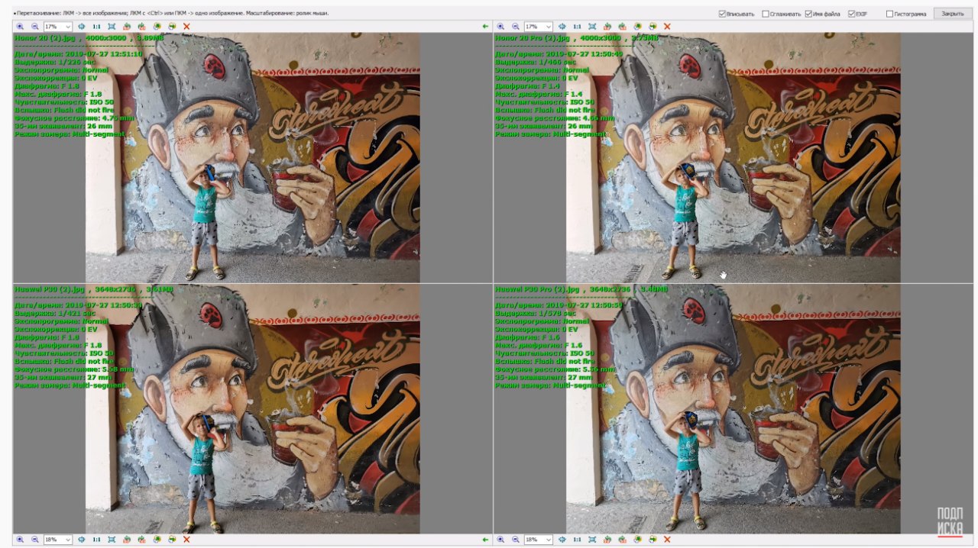This screenshot has width=978, height=548.
Task: Click the red X icon in Honor 20 pane
Action: pyautogui.click(x=186, y=26)
